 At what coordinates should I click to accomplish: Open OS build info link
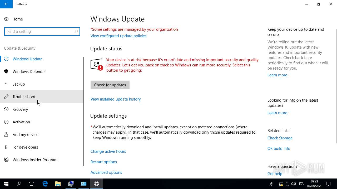(279, 149)
